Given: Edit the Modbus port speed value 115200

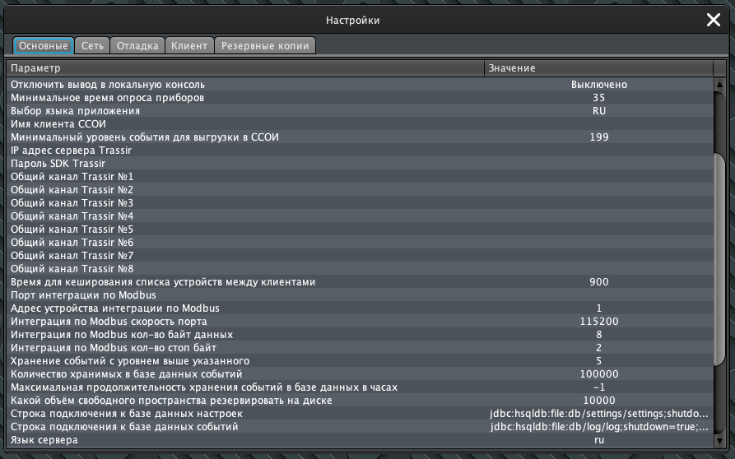Looking at the screenshot, I should pos(598,322).
